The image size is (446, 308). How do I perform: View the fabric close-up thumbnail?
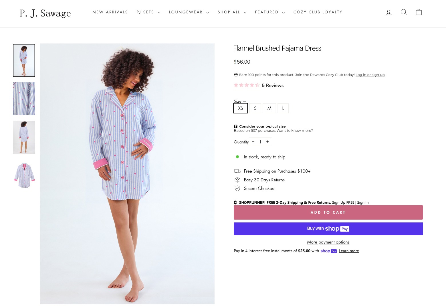(x=24, y=99)
